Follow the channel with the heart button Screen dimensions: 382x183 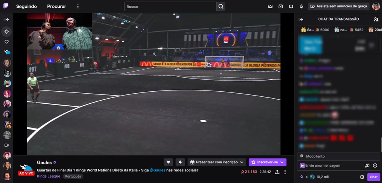coord(168,162)
